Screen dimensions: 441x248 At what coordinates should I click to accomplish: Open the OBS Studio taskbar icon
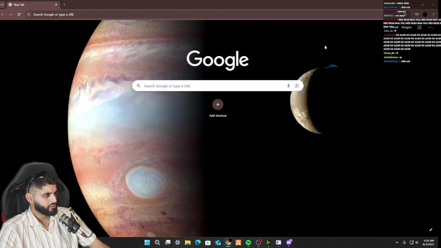258,242
